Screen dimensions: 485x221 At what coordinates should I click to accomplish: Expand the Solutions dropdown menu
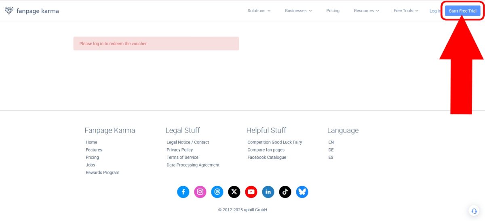[x=259, y=11]
